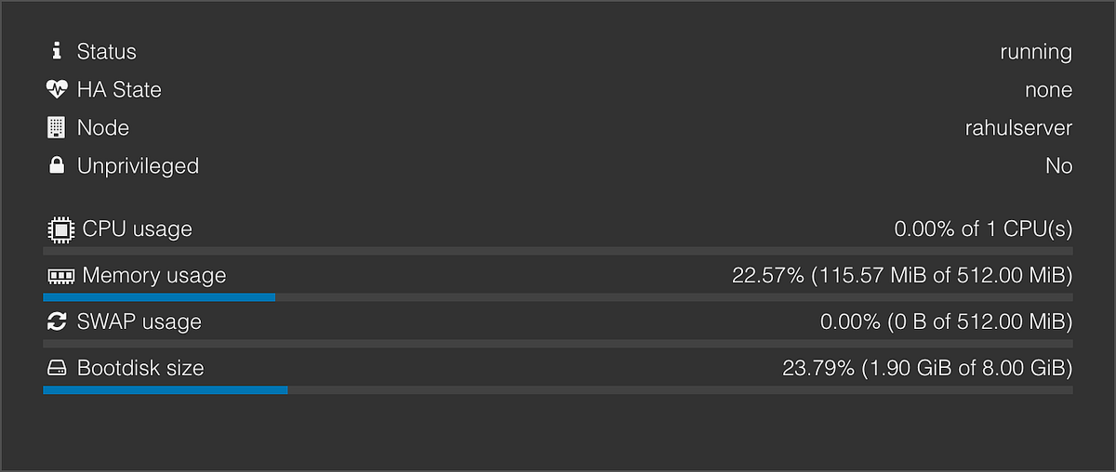Viewport: 1116px width, 472px height.
Task: Click the Unprivileged 'No' value
Action: (x=1058, y=166)
